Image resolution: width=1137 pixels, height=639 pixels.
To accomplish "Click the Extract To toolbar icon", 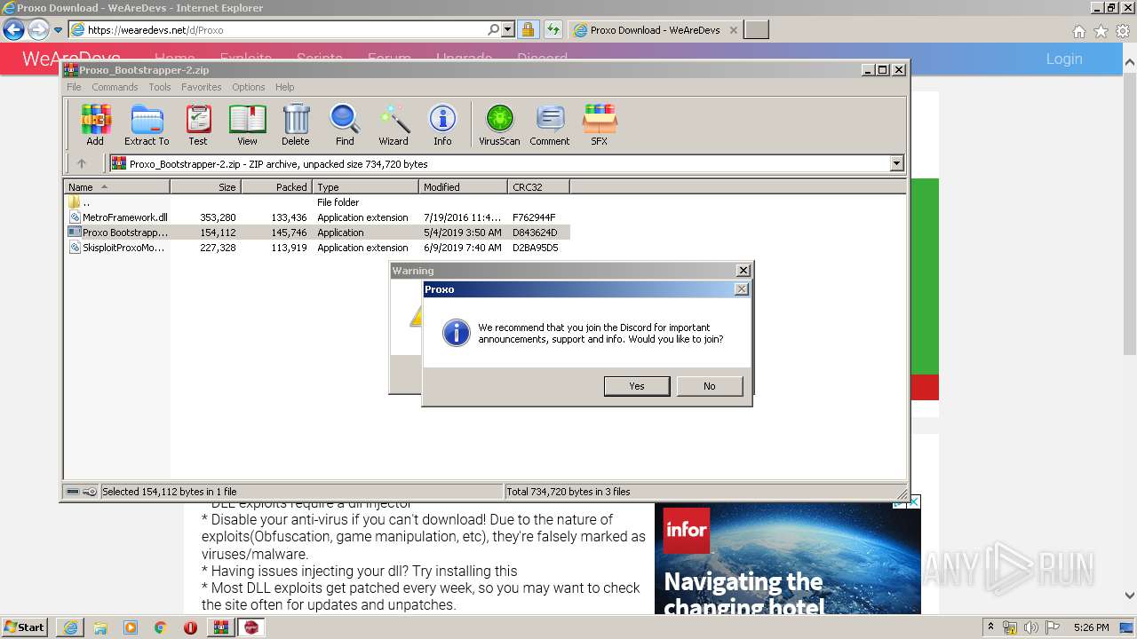I will [x=147, y=125].
